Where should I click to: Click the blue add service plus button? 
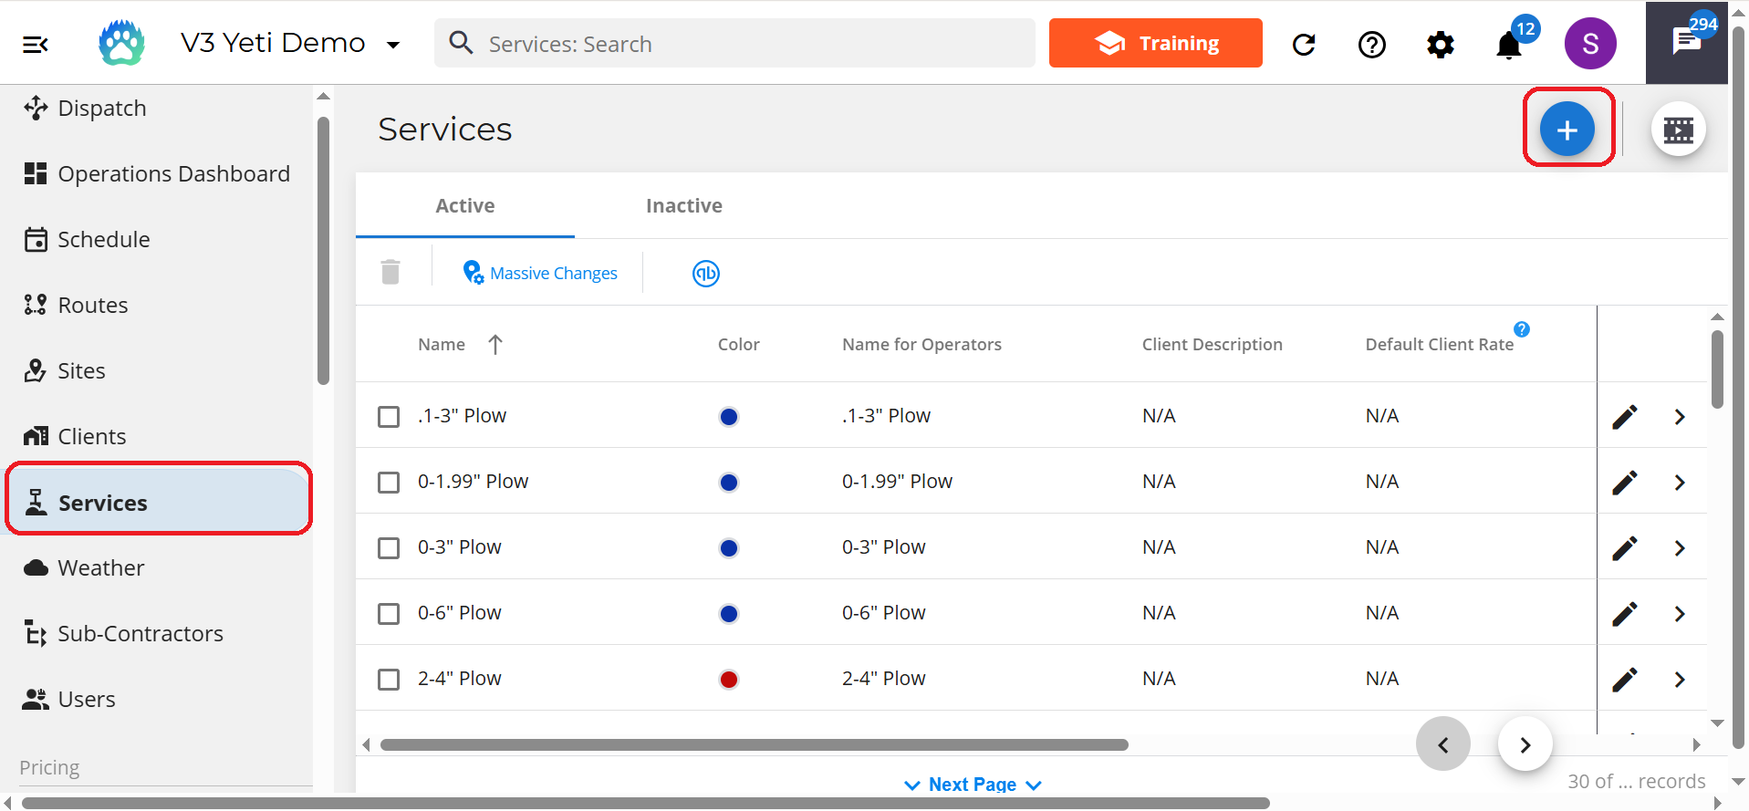(x=1567, y=130)
